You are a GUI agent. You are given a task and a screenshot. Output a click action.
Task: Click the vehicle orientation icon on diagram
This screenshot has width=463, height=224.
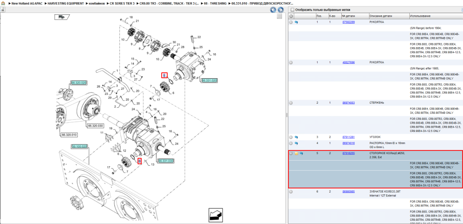point(62,17)
